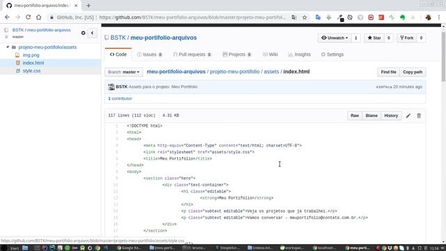Switch to the Projects tab

pyautogui.click(x=237, y=54)
